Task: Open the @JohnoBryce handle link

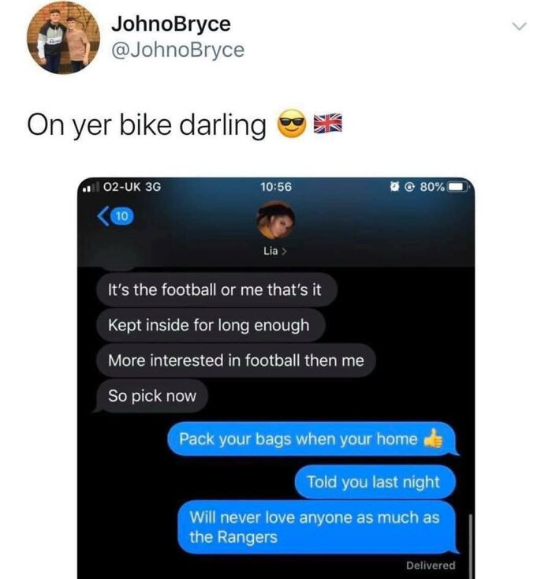Action: click(177, 50)
